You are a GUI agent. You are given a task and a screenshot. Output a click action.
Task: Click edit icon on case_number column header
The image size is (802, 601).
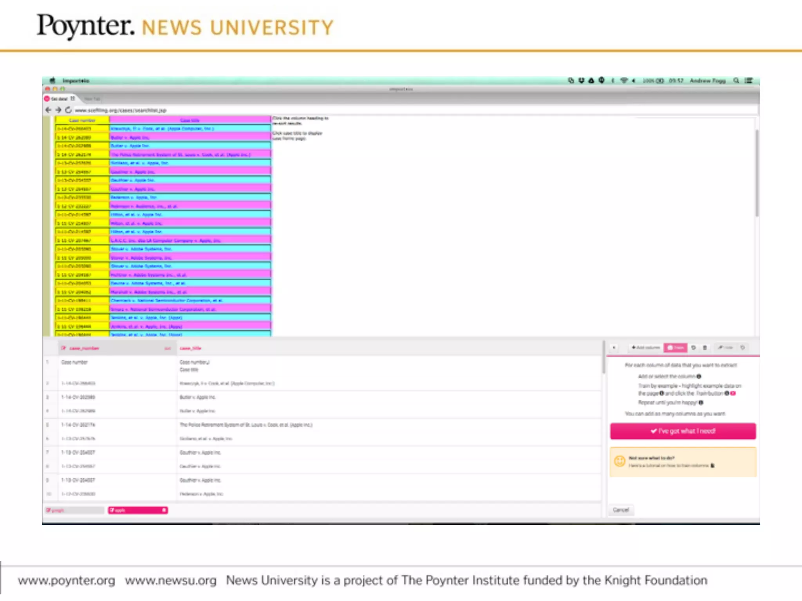click(x=63, y=348)
